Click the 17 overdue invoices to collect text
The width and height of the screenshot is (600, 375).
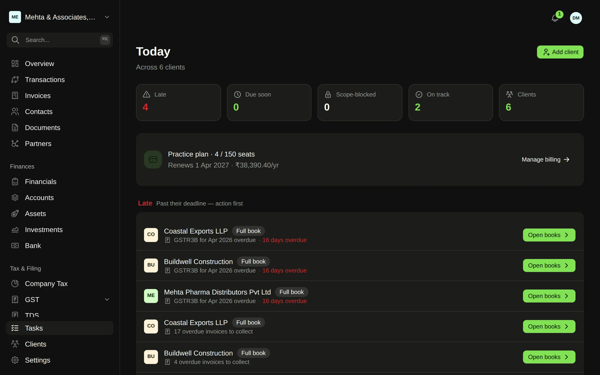[x=213, y=331]
